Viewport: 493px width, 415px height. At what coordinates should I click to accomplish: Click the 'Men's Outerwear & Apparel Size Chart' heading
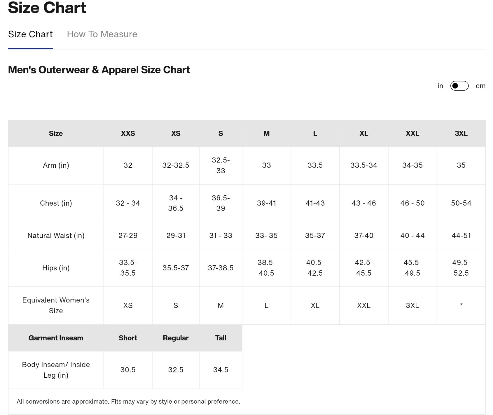tap(99, 70)
